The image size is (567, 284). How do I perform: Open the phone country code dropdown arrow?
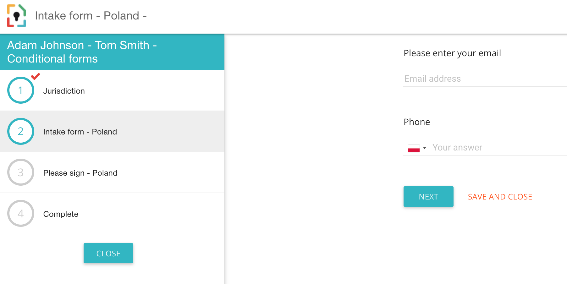point(425,148)
